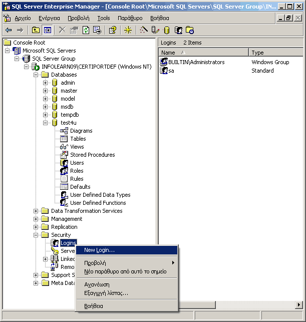Viewport: 306px width, 322px height.
Task: Open the Help toolbar icon
Action: pyautogui.click(x=113, y=30)
